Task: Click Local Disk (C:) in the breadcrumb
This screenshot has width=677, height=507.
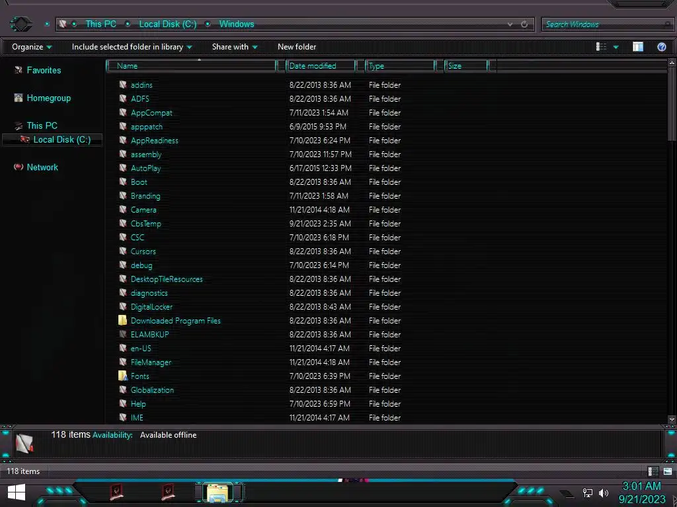Action: (167, 24)
